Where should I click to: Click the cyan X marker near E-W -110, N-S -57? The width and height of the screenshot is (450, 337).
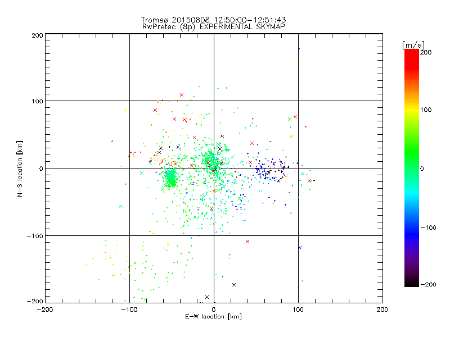(x=121, y=207)
